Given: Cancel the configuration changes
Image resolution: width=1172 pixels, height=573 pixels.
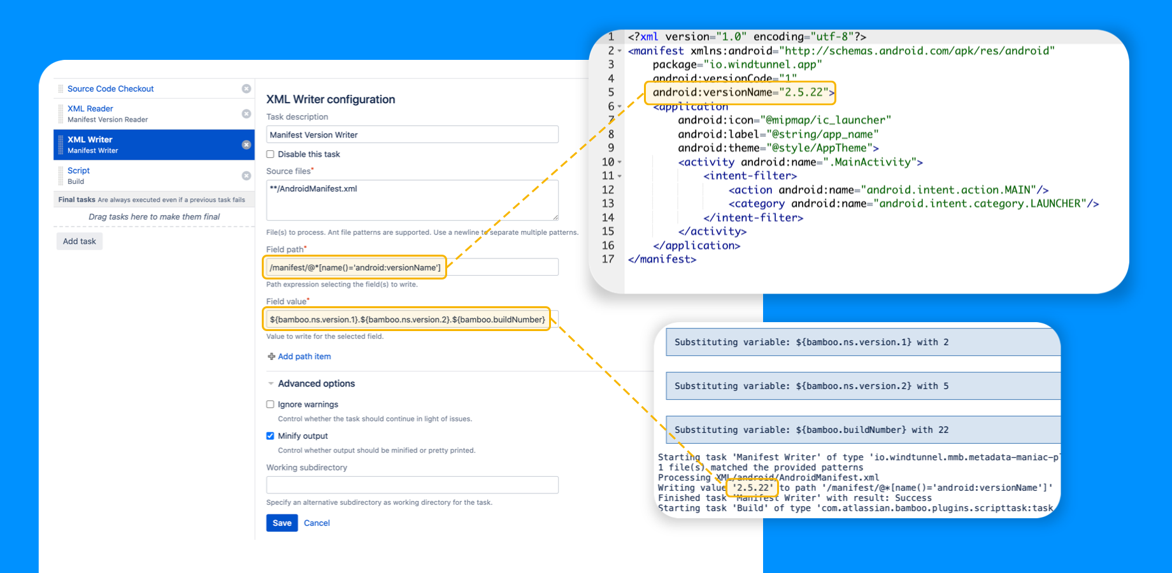Looking at the screenshot, I should coord(317,523).
